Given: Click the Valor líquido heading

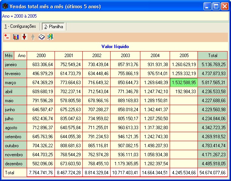Looking at the screenshot, I should click(115, 47).
